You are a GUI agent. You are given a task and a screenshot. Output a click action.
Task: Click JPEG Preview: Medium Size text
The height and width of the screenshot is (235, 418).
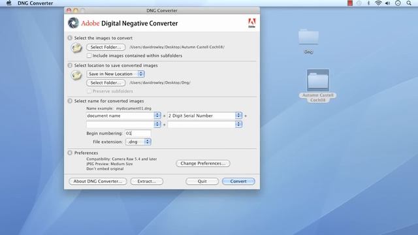109,164
